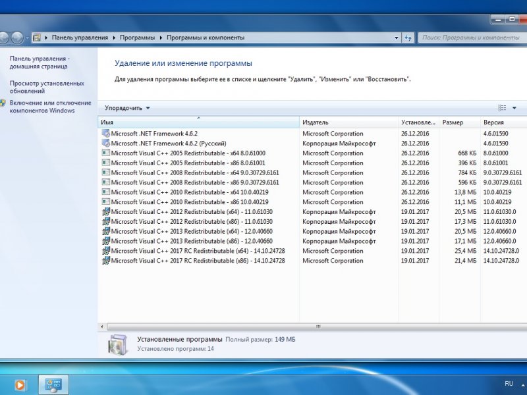Screen dimensions: 527x395
Task: Click the RU language indicator in taskbar
Action: 509,383
